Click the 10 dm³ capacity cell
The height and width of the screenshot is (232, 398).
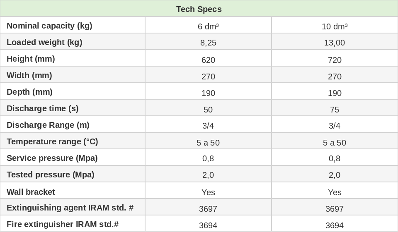335,26
